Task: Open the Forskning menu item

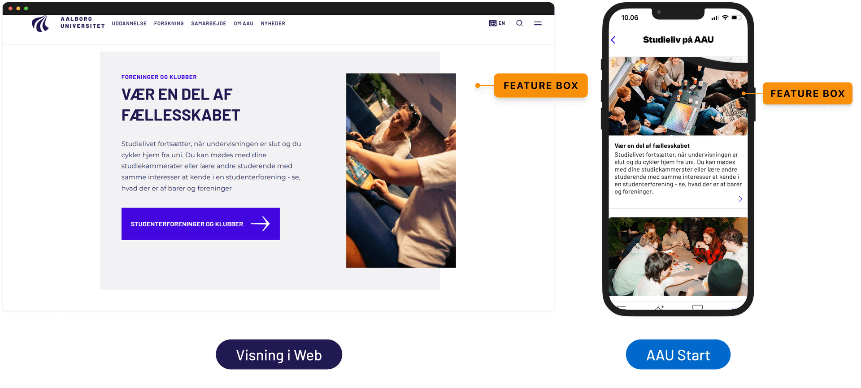Action: coord(169,23)
